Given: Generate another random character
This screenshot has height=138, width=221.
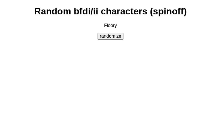Looking at the screenshot, I should tap(110, 36).
